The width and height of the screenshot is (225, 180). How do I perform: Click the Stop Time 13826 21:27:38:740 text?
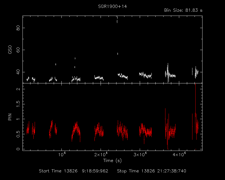point(151,171)
